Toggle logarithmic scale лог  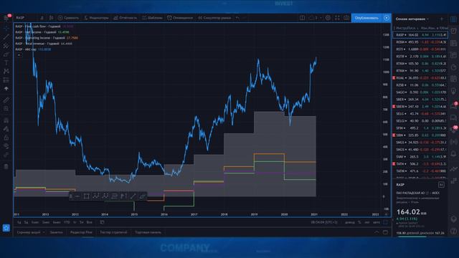366,222
